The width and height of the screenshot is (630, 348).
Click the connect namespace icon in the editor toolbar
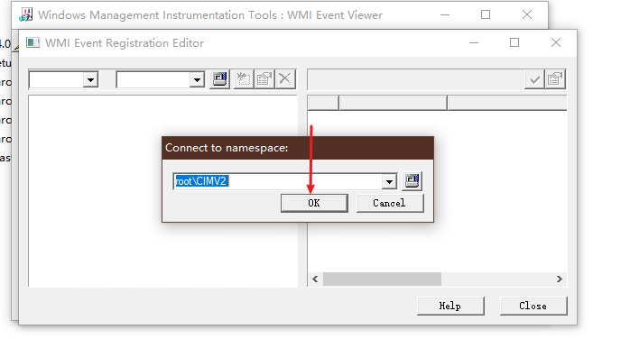click(x=219, y=79)
